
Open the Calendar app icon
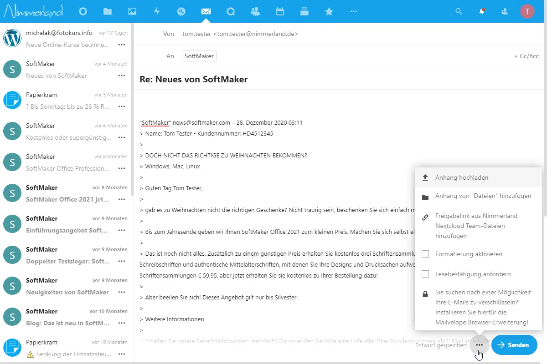click(x=280, y=11)
